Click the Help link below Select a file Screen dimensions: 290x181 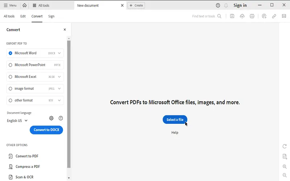(x=175, y=132)
